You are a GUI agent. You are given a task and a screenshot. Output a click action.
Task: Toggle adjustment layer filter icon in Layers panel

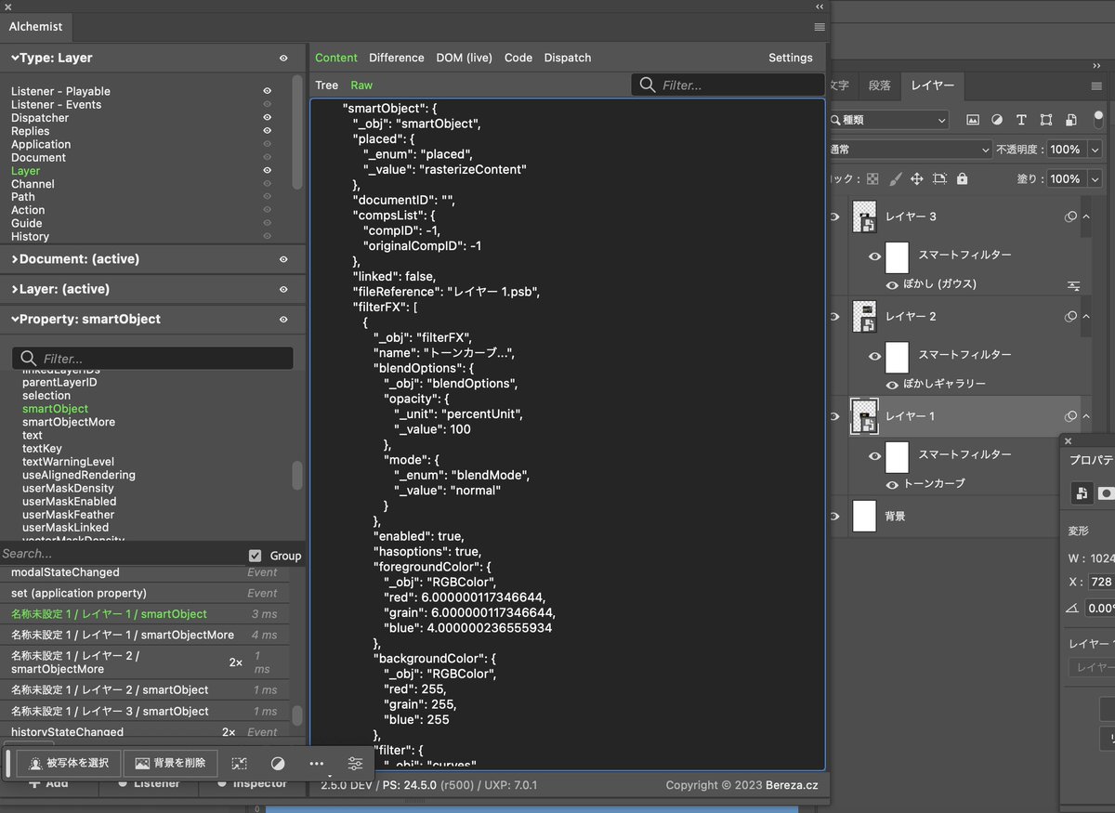997,120
